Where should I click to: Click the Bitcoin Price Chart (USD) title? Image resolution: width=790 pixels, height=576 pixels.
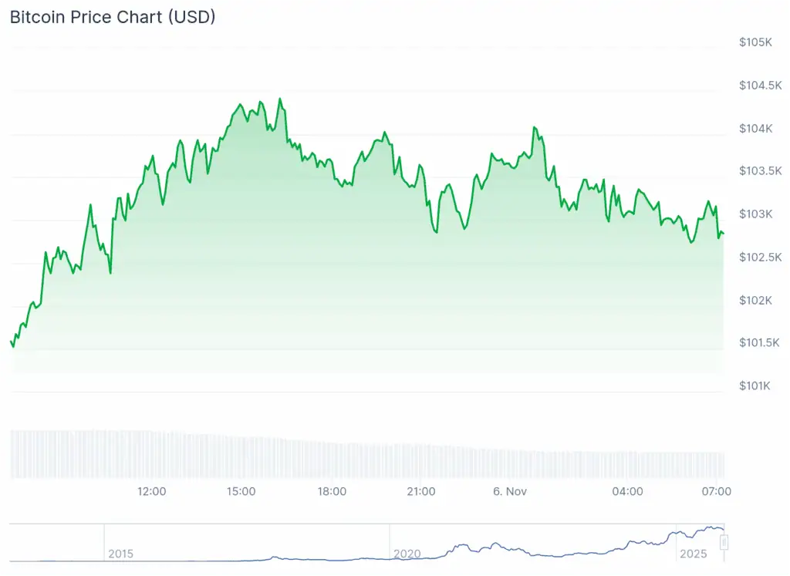tap(113, 17)
